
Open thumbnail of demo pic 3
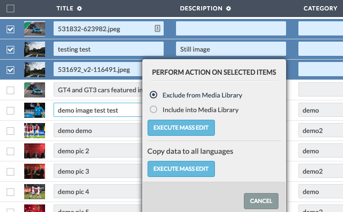(x=35, y=171)
